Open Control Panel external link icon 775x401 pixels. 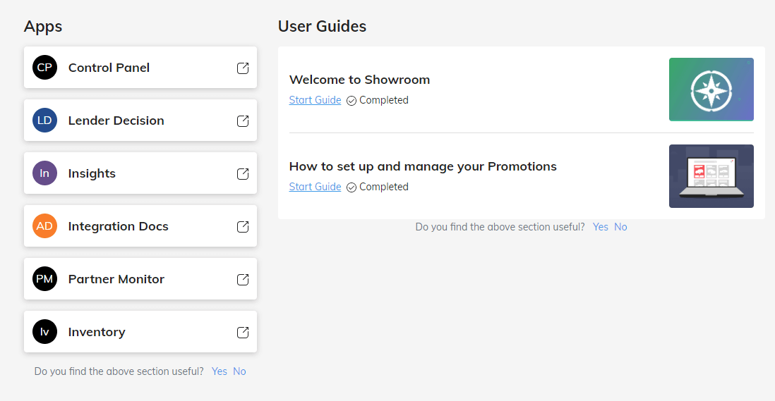(243, 68)
